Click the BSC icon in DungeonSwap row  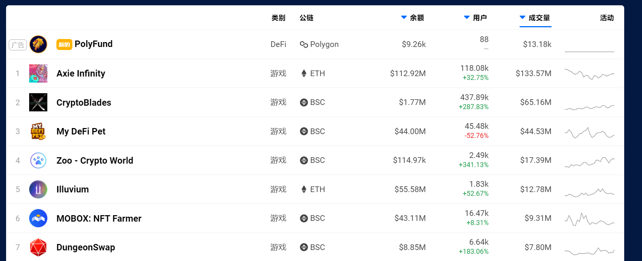(304, 247)
